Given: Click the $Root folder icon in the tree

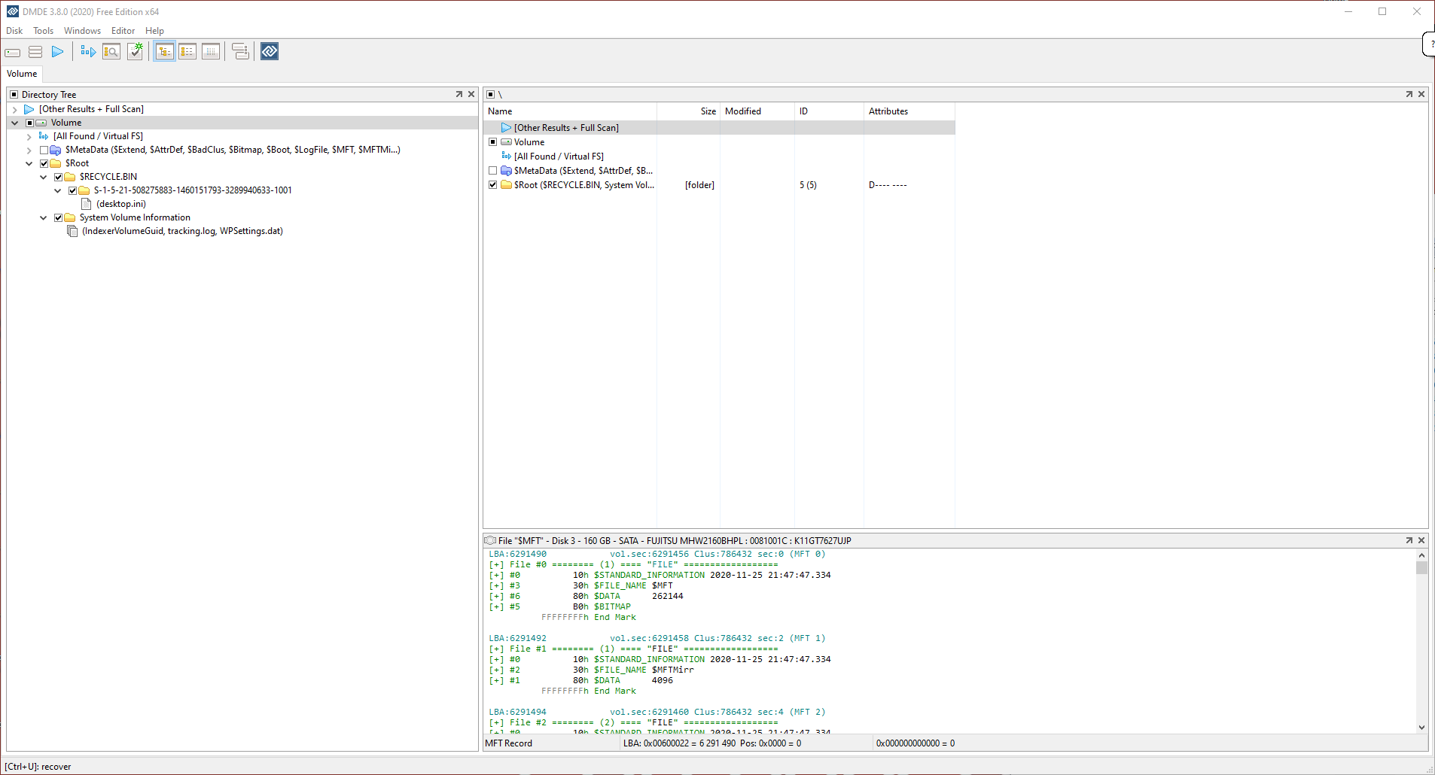Looking at the screenshot, I should click(x=56, y=163).
